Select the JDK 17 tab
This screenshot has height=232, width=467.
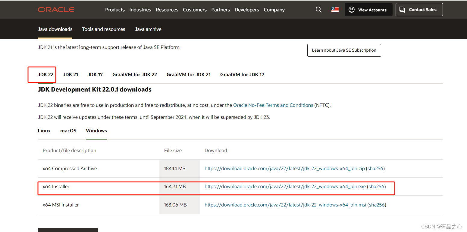point(95,74)
